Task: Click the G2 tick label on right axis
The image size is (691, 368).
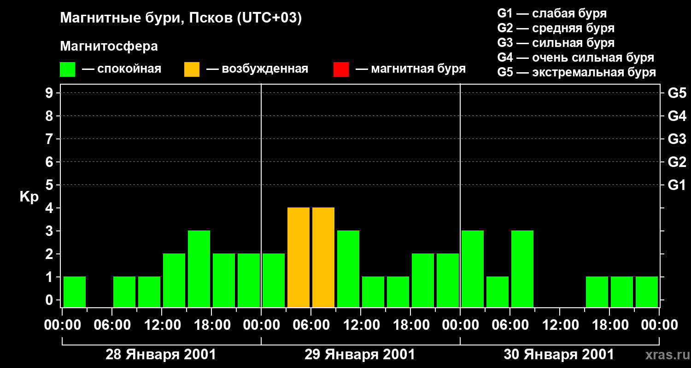Action: point(677,162)
